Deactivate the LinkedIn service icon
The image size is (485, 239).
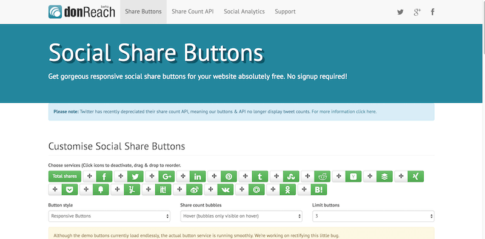click(x=198, y=176)
